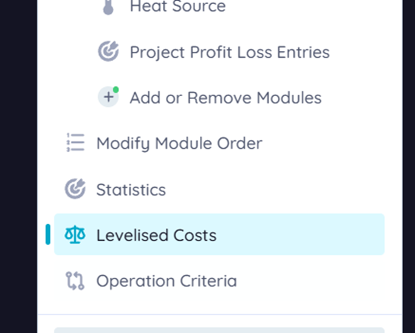This screenshot has width=415, height=333.
Task: Click the blank right side of the highlighted Levelised Costs row
Action: (x=316, y=235)
